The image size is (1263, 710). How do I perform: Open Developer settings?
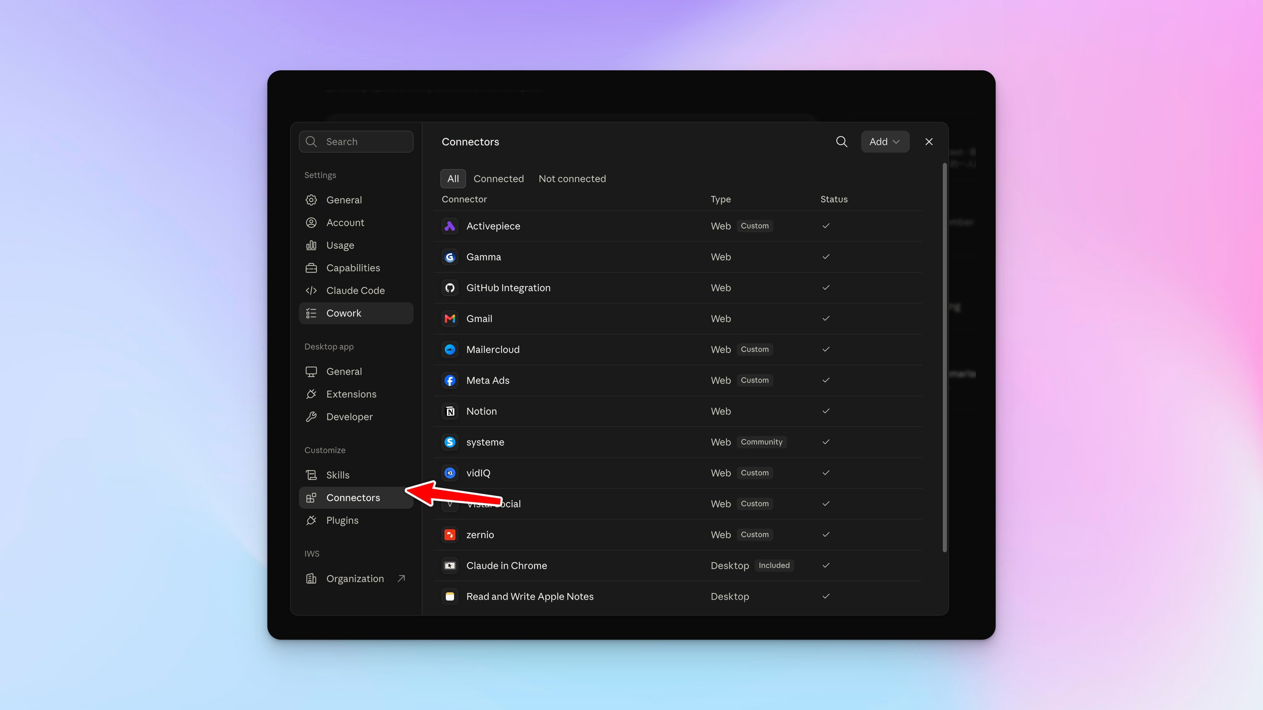click(356, 416)
